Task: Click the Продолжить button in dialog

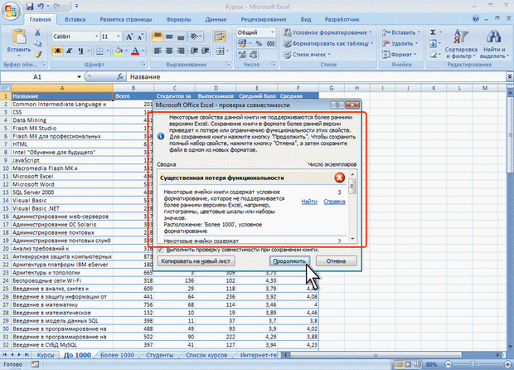Action: (289, 261)
